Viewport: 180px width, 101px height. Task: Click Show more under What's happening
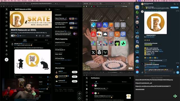tap(58, 63)
